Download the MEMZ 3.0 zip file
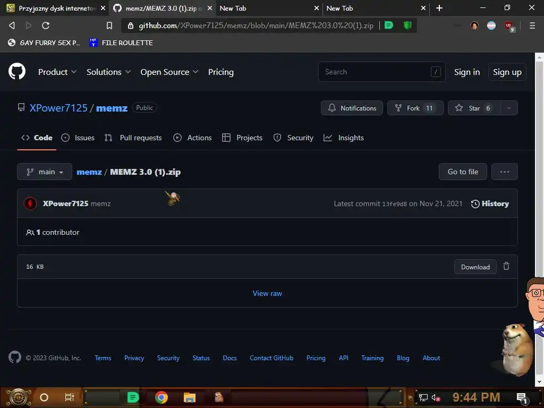 coord(475,267)
